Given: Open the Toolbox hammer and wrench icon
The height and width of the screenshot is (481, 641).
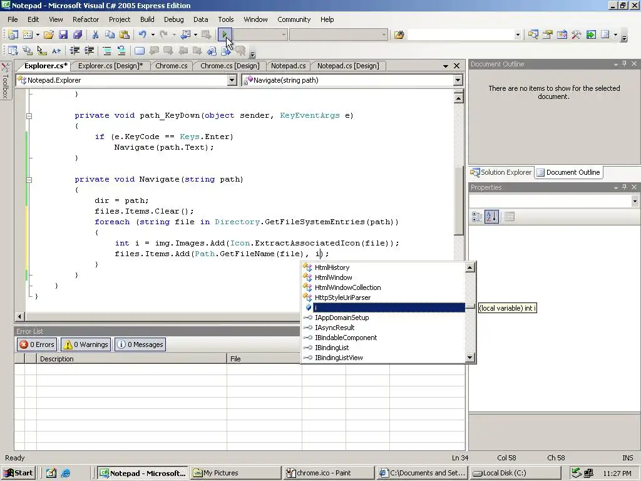Looking at the screenshot, I should tap(577, 35).
